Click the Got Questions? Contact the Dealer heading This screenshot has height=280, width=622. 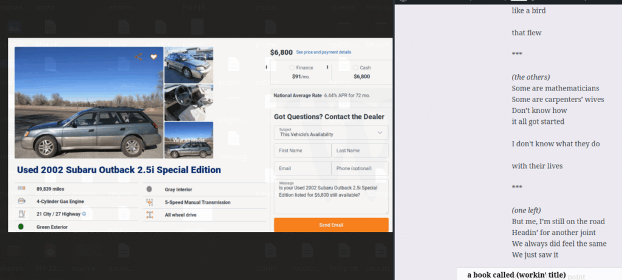point(329,117)
